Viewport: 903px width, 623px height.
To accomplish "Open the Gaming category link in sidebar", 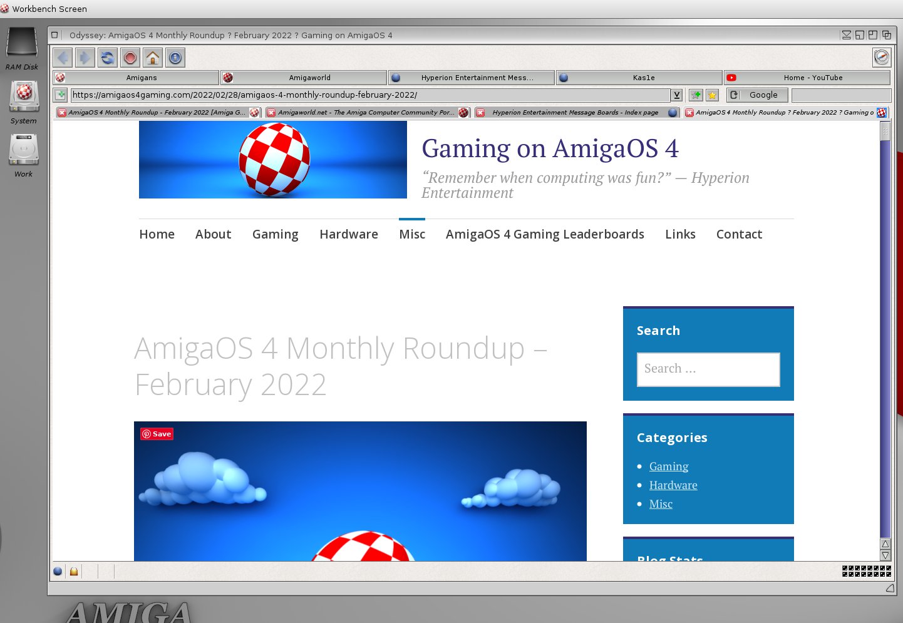I will pos(669,466).
